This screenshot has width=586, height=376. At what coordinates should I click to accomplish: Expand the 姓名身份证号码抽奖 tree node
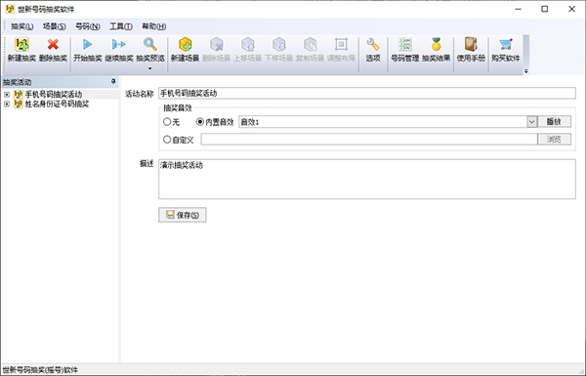click(7, 104)
